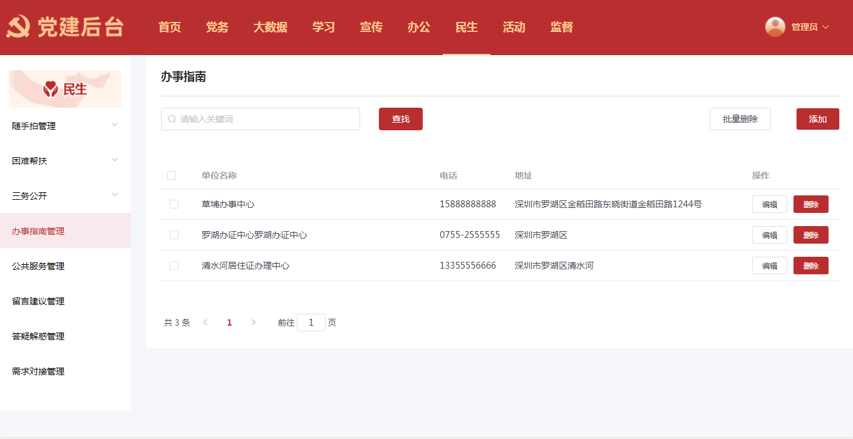Click the 民生 heart banner in sidebar

65,89
